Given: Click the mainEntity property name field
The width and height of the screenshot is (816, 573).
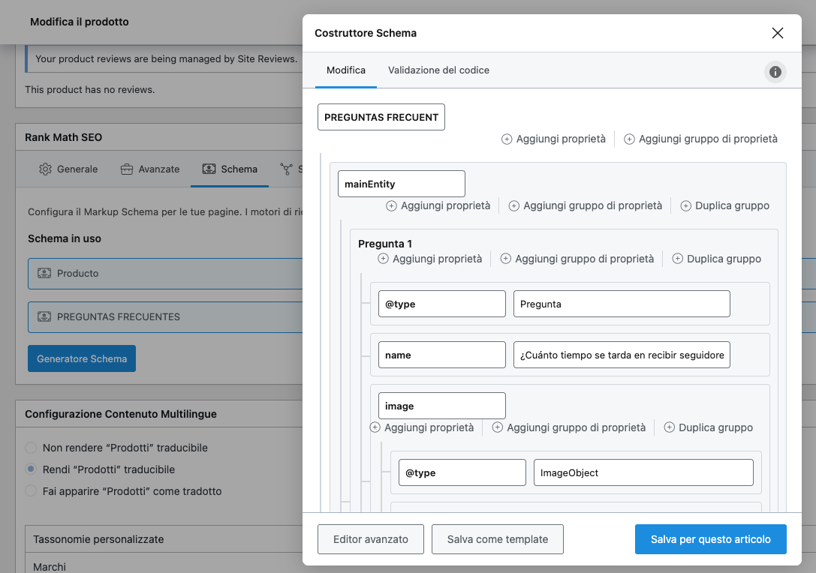Looking at the screenshot, I should [402, 184].
